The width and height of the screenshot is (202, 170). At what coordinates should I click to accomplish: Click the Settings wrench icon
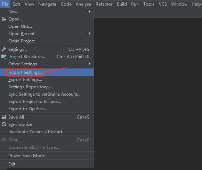coord(4,49)
